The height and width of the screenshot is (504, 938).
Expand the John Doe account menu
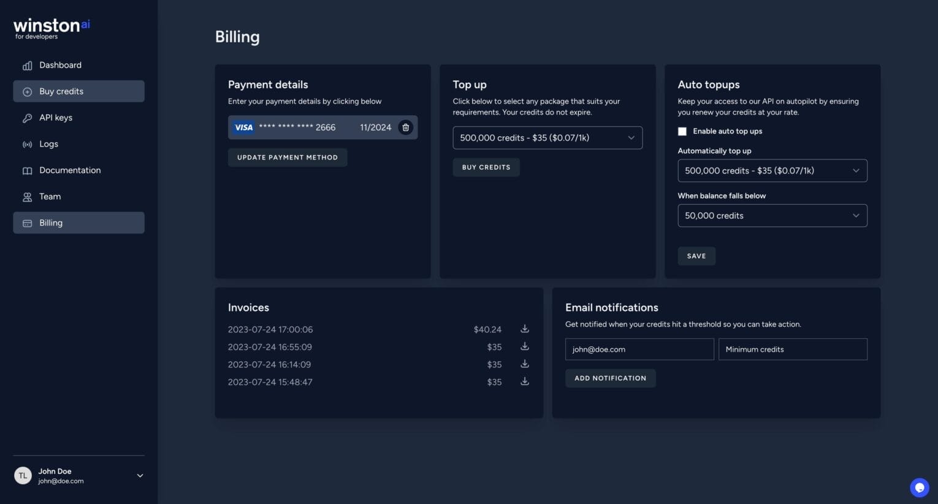pos(139,475)
